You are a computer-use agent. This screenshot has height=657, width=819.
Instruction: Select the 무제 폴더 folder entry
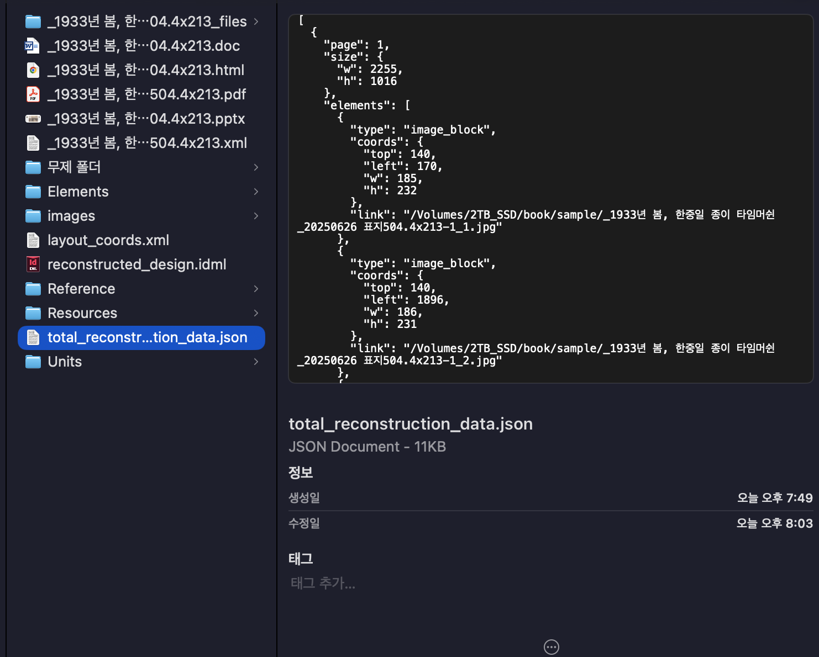pyautogui.click(x=74, y=167)
